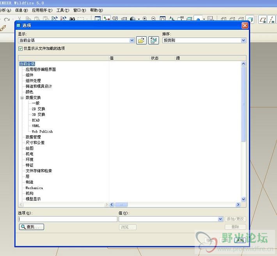Image resolution: width=277 pixels, height=256 pixels.
Task: Click the shaded sphere appearance icon
Action: tap(133, 19)
